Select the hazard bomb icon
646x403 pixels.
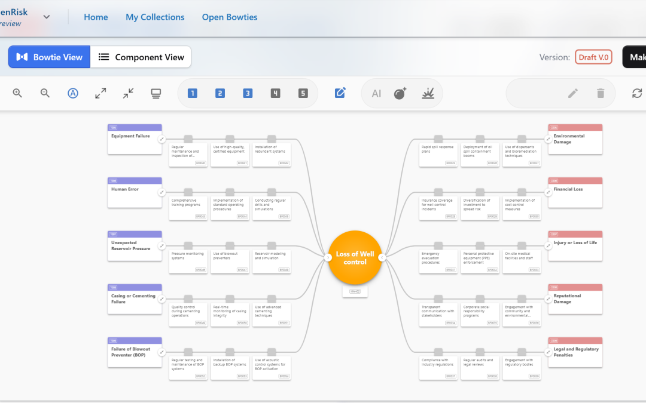point(400,93)
